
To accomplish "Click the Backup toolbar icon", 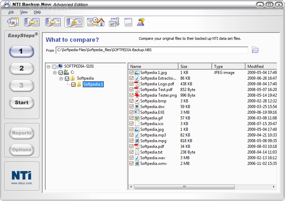I will 32,22.
